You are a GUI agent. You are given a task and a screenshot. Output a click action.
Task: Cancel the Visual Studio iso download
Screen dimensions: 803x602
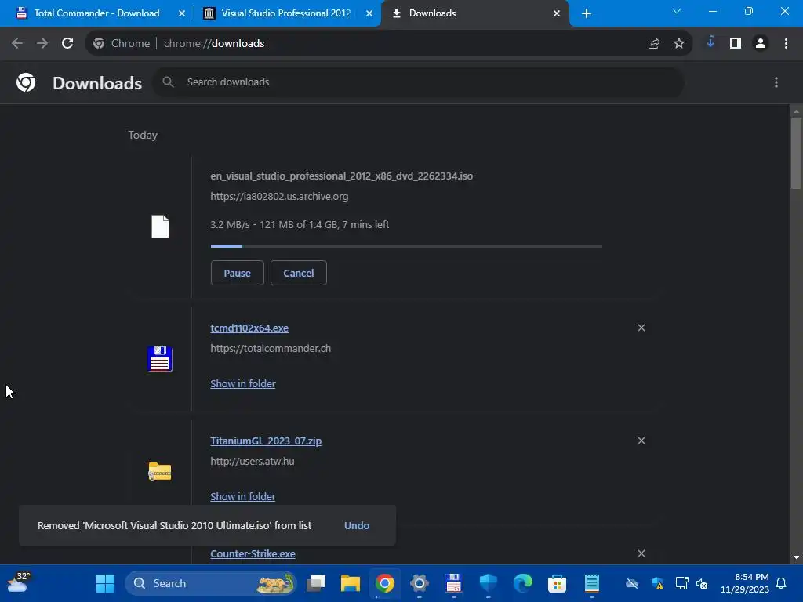(299, 273)
